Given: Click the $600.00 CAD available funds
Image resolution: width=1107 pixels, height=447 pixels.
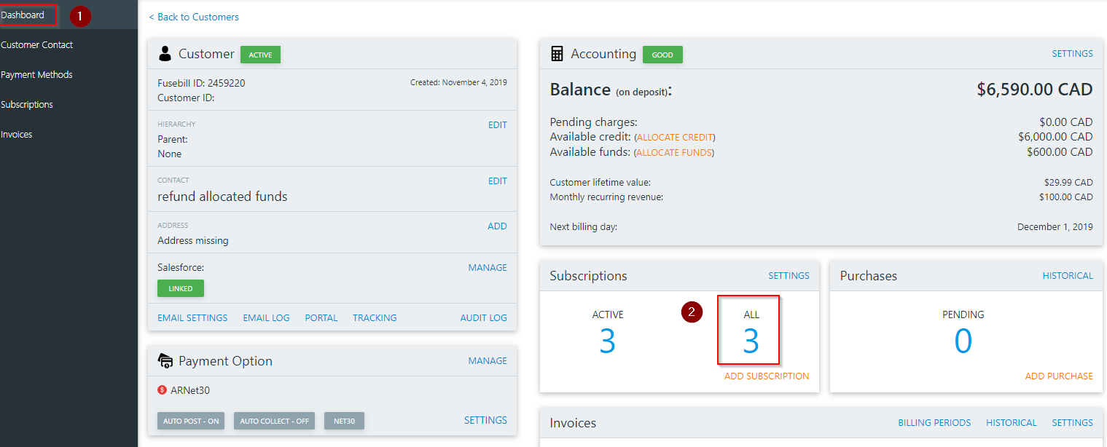Looking at the screenshot, I should [1060, 152].
